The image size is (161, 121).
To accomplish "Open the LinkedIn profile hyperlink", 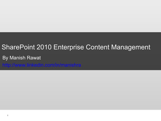I will pyautogui.click(x=42, y=65).
